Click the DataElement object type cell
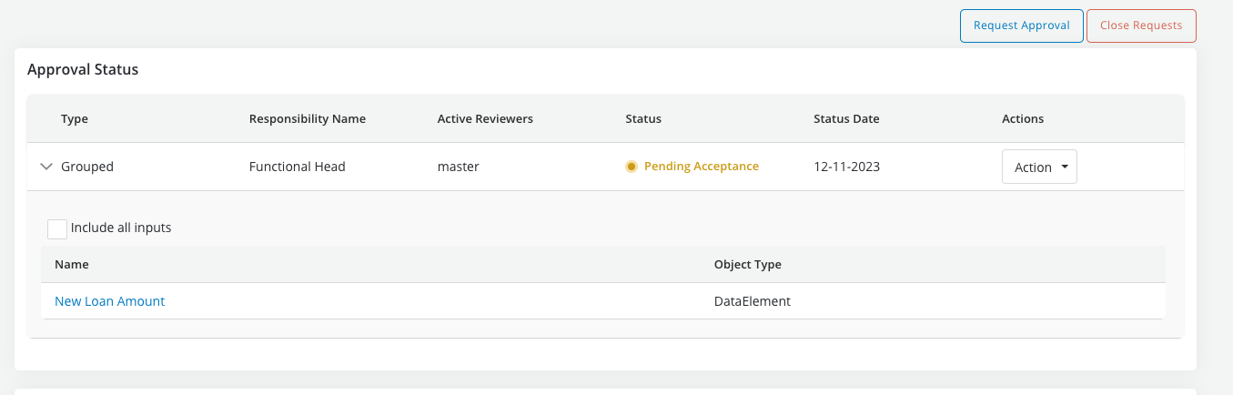The image size is (1233, 395). (x=752, y=301)
